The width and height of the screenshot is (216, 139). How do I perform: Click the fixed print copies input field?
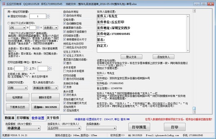pyautogui.click(x=38, y=16)
